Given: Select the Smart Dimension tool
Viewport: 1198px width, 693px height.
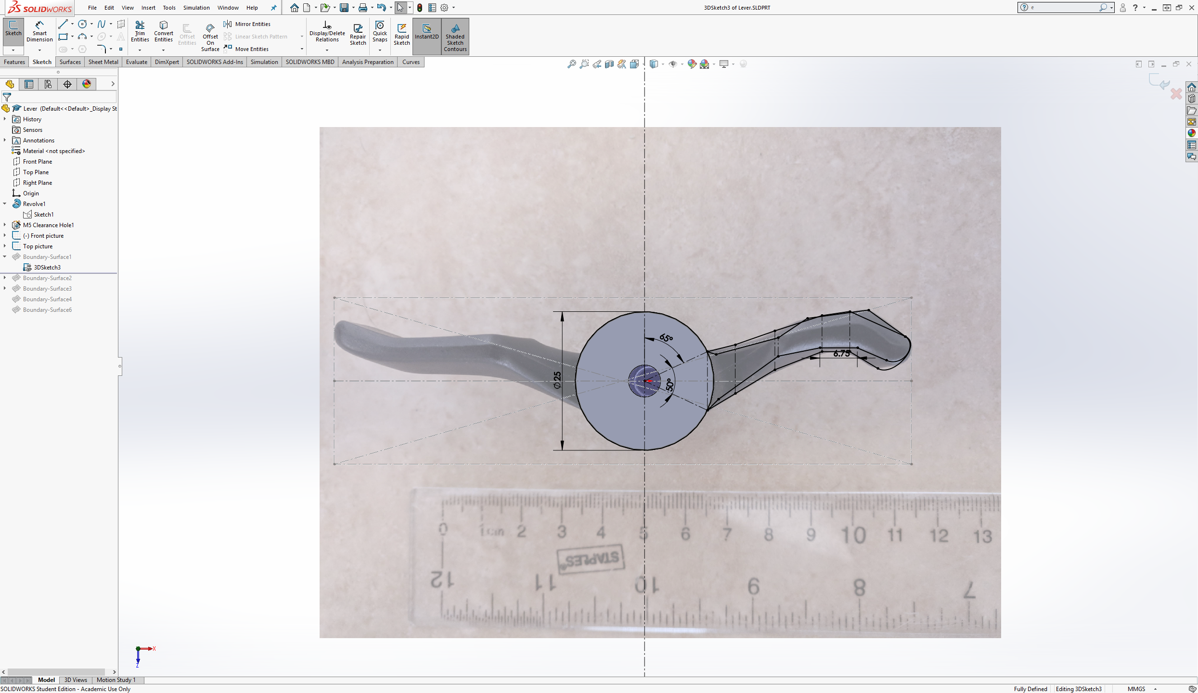Looking at the screenshot, I should coord(39,32).
